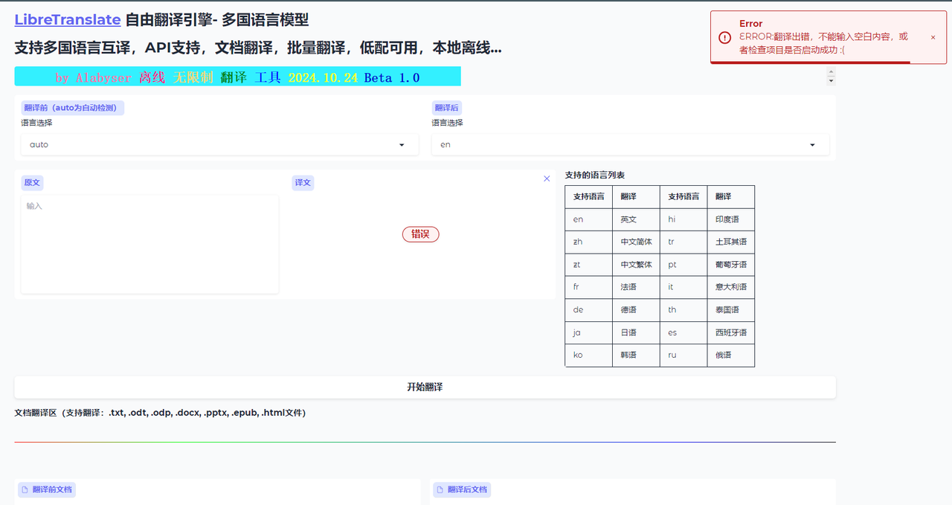The image size is (952, 505).
Task: Expand source language list via its arrow
Action: tap(402, 145)
